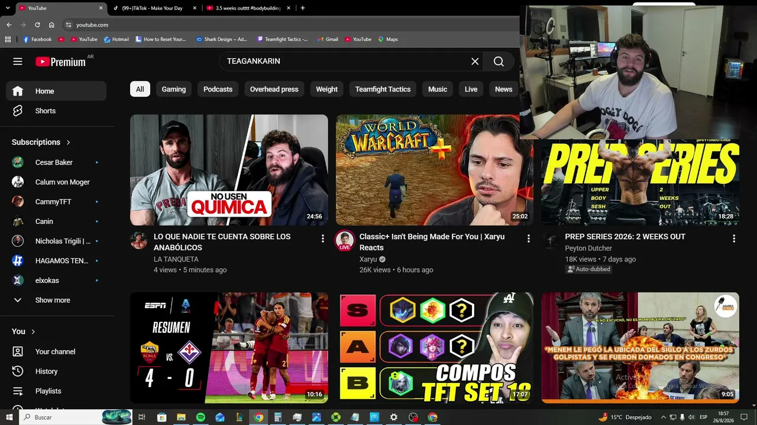Expand the You section chevron
The height and width of the screenshot is (425, 757).
point(33,332)
